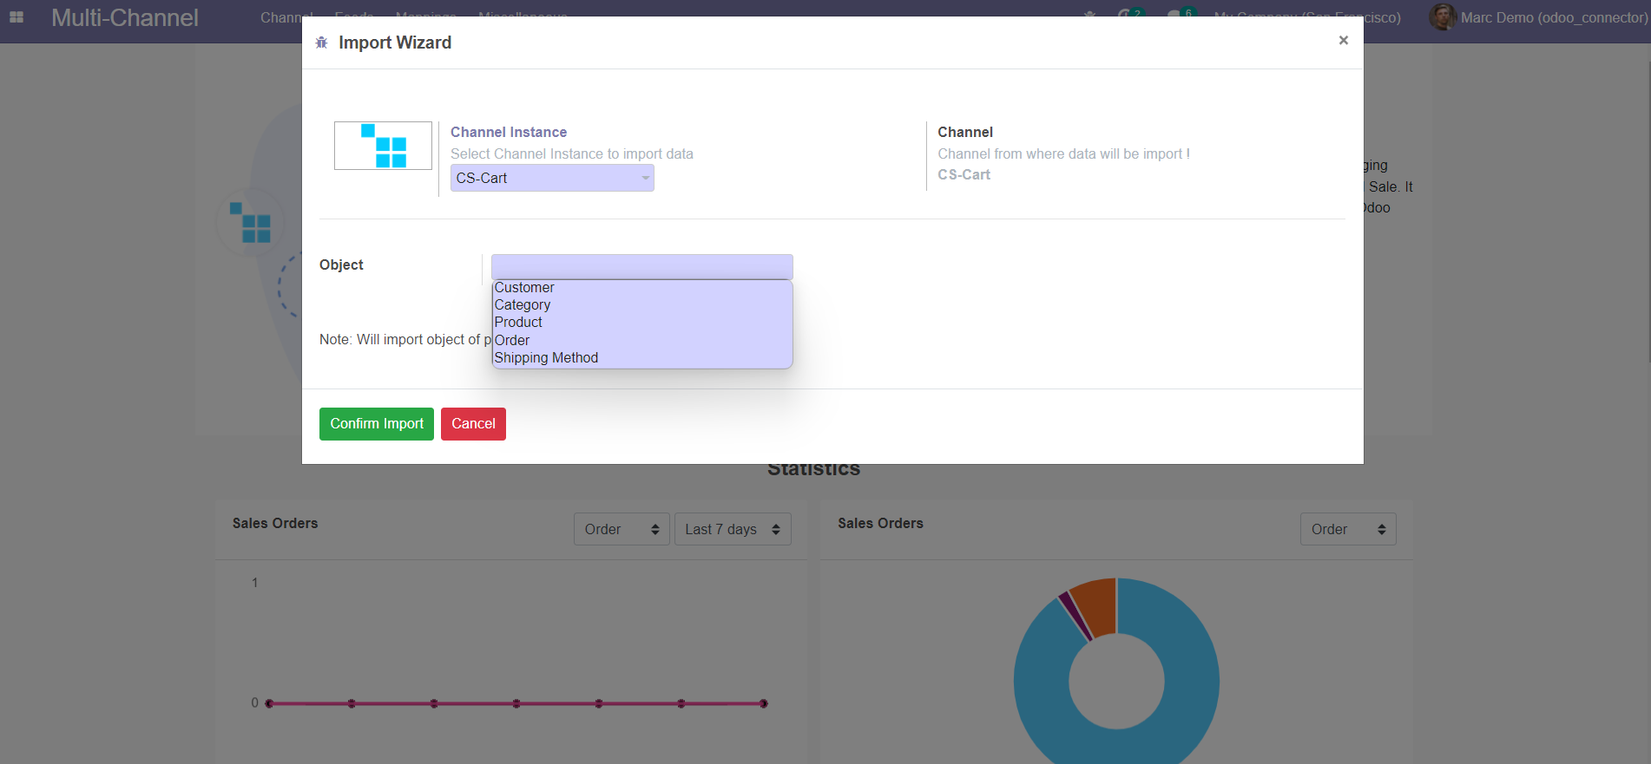This screenshot has height=764, width=1651.
Task: Open the Channel Instance CS-Cart dropdown
Action: (552, 179)
